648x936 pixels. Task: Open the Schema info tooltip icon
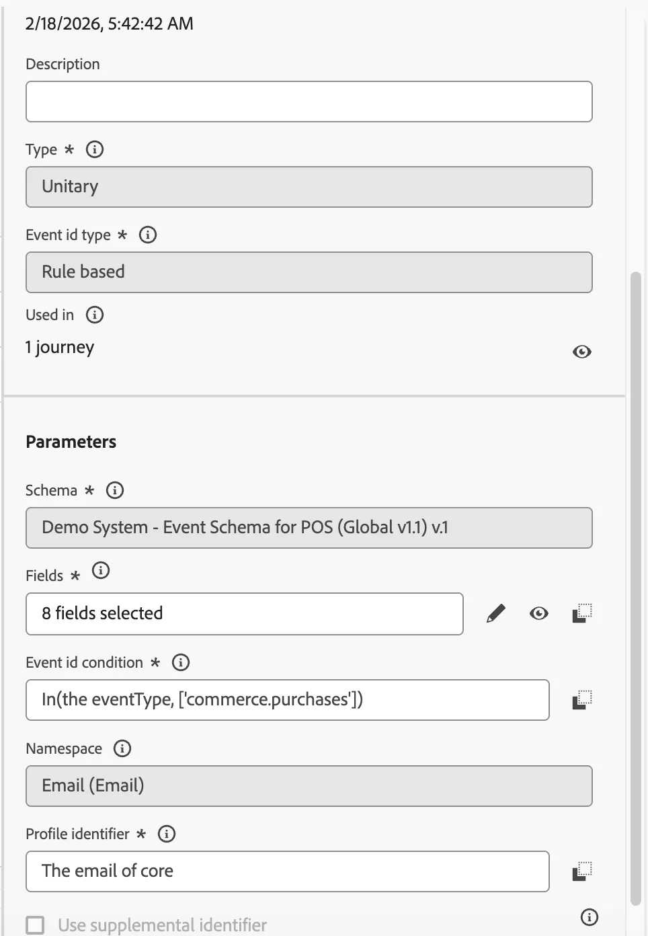(115, 490)
